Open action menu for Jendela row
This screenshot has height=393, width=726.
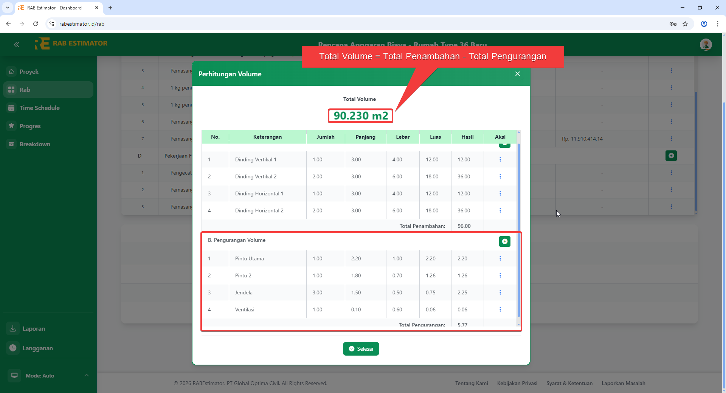500,292
